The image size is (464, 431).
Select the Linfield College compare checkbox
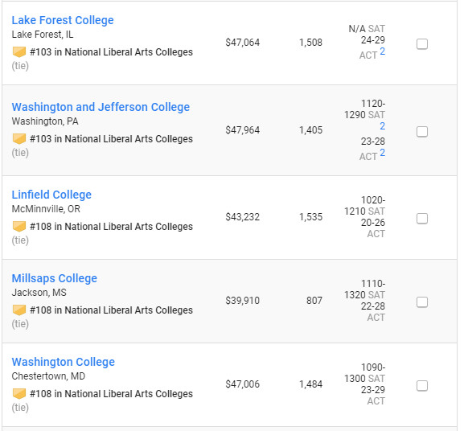422,219
